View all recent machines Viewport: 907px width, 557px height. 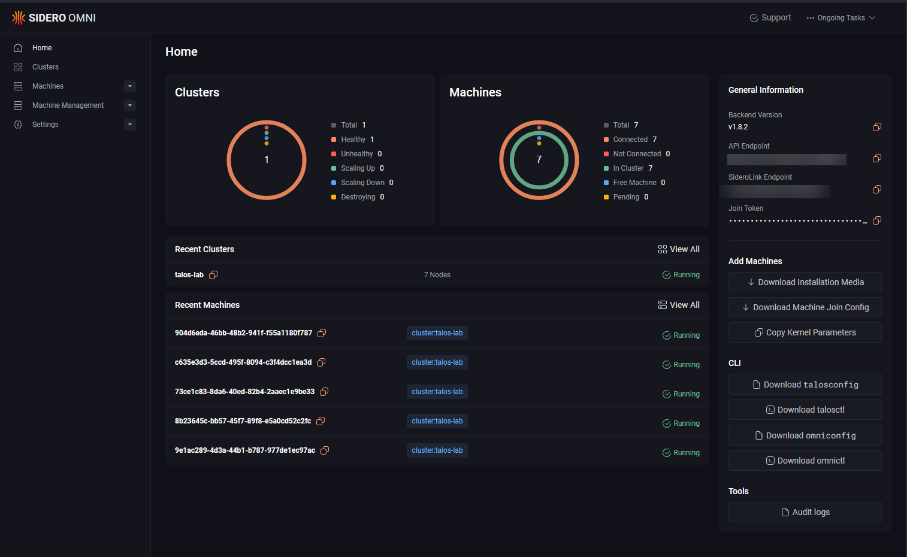pos(679,305)
